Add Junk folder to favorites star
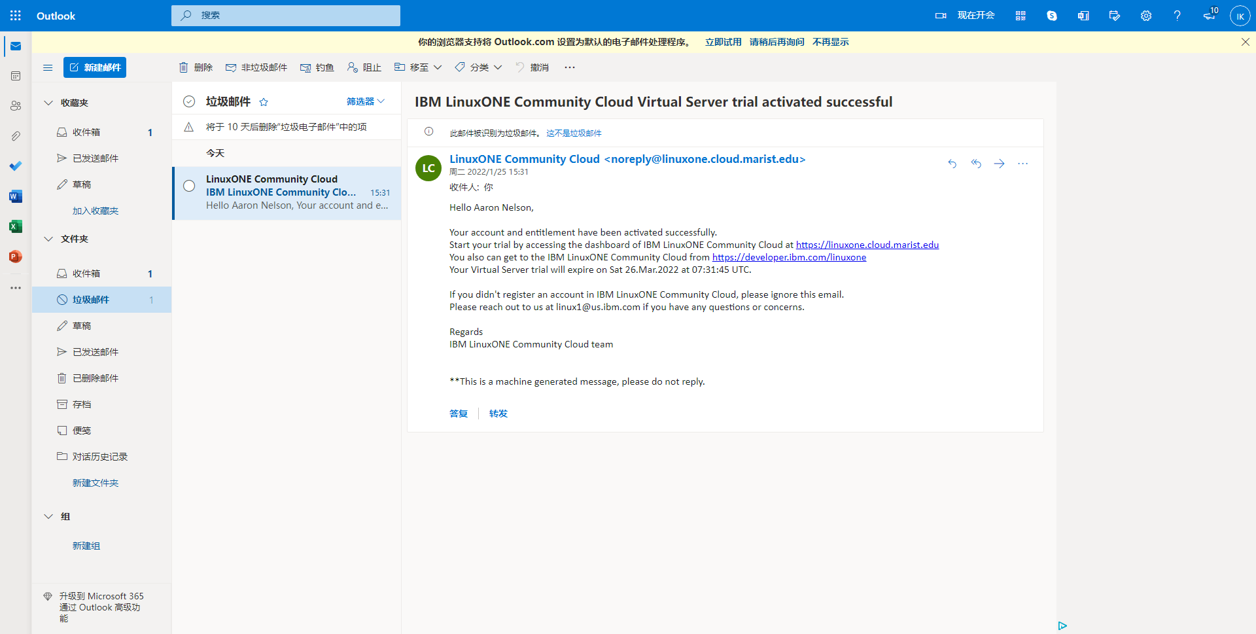Image resolution: width=1256 pixels, height=634 pixels. click(x=264, y=102)
